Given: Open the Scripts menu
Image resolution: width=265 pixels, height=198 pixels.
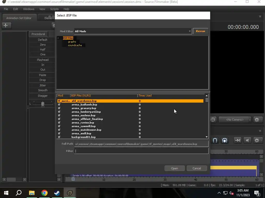Looking at the screenshot, I should tap(54, 9).
